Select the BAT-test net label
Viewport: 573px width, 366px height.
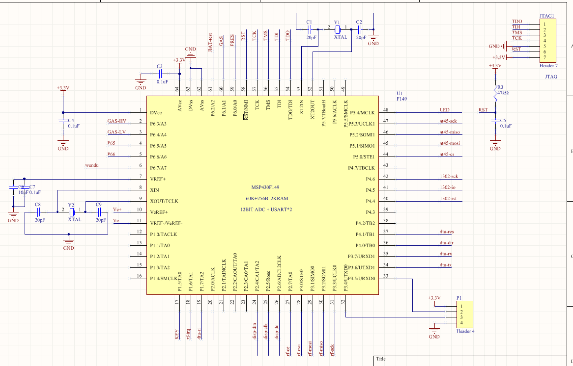[210, 42]
